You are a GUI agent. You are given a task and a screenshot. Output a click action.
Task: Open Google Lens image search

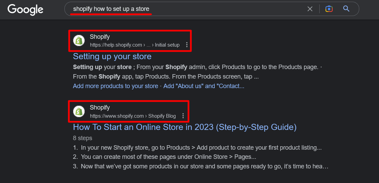[x=329, y=9]
